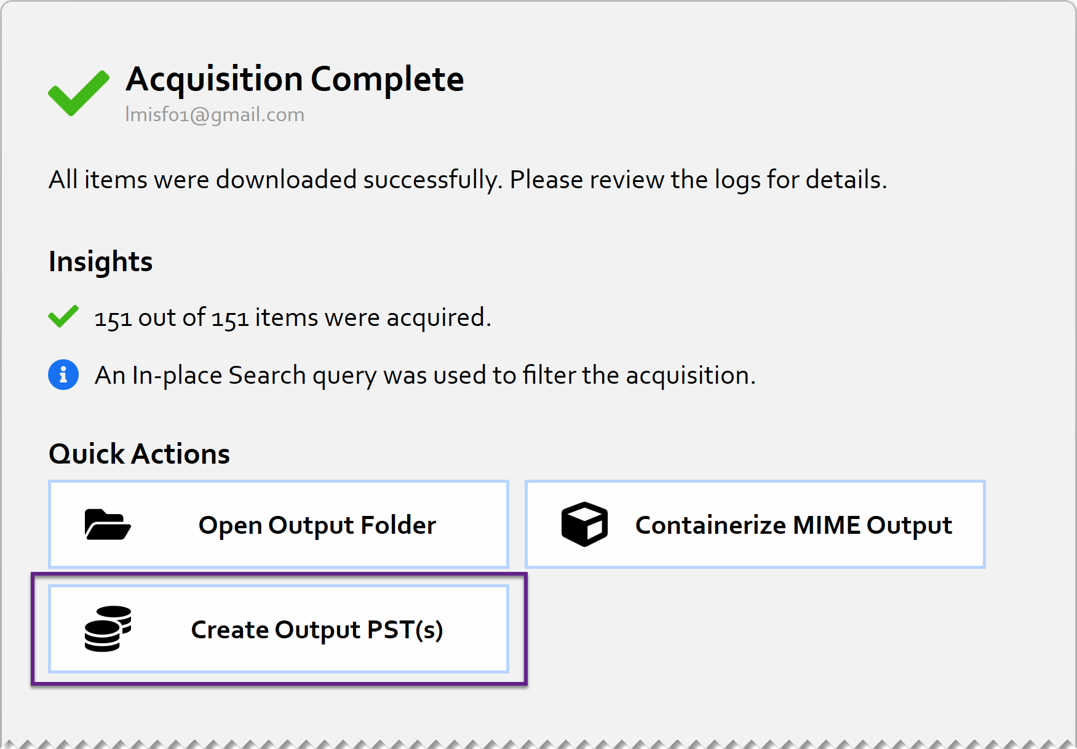
Task: Click the Insights section heading
Action: (100, 261)
